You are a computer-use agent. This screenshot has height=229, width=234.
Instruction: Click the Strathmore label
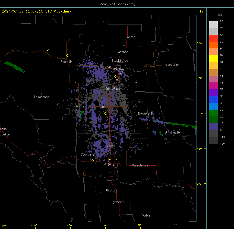[140, 165]
